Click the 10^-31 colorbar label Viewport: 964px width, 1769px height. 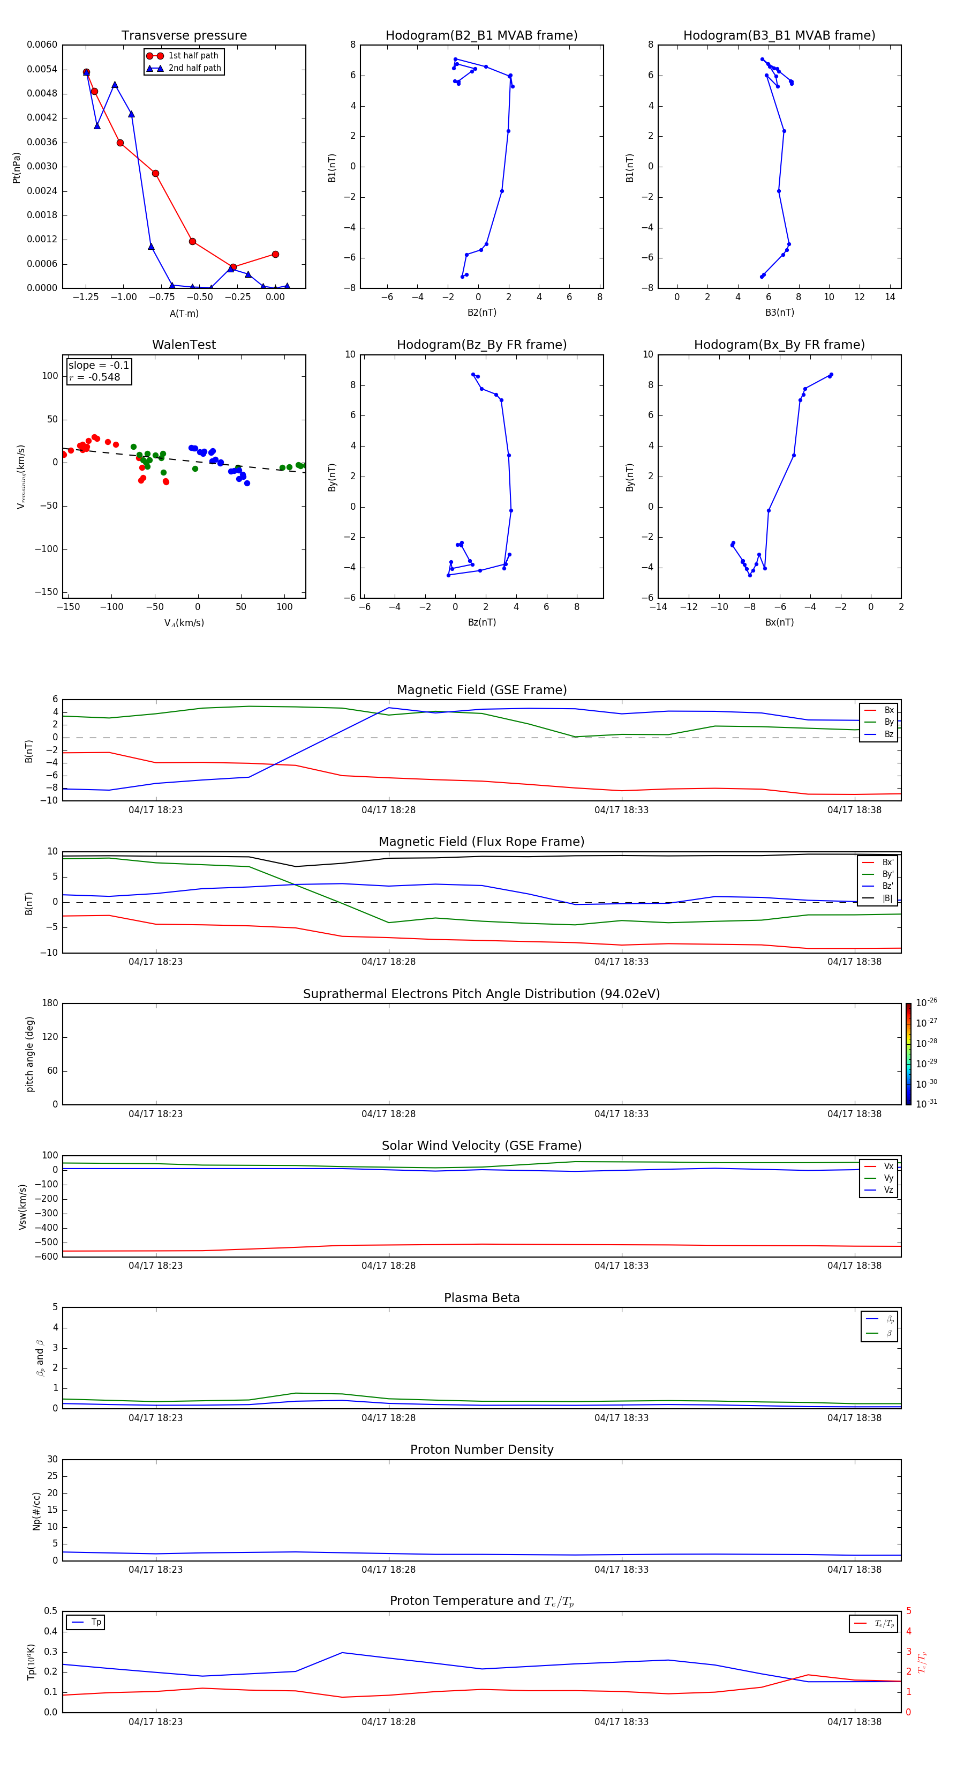(927, 1104)
